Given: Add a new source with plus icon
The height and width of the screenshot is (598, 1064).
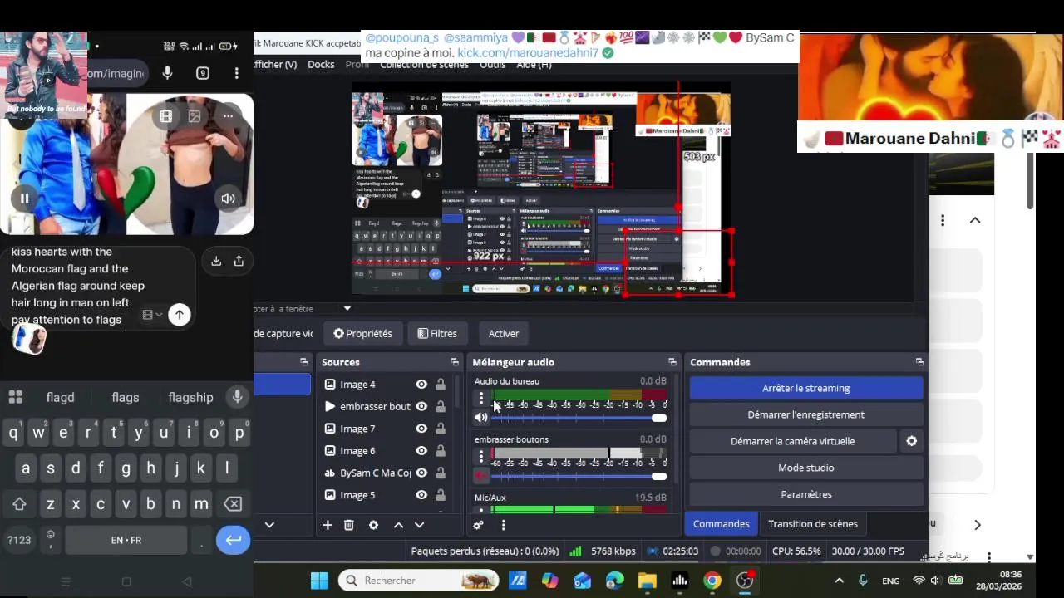Looking at the screenshot, I should coord(328,525).
